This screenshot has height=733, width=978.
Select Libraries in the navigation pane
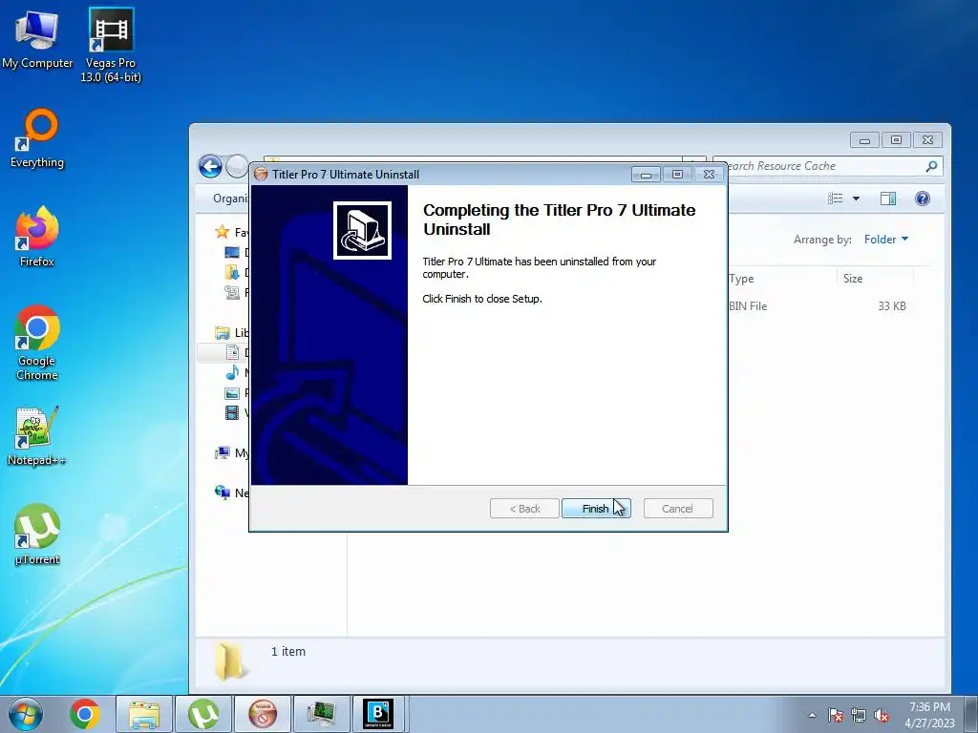[231, 333]
